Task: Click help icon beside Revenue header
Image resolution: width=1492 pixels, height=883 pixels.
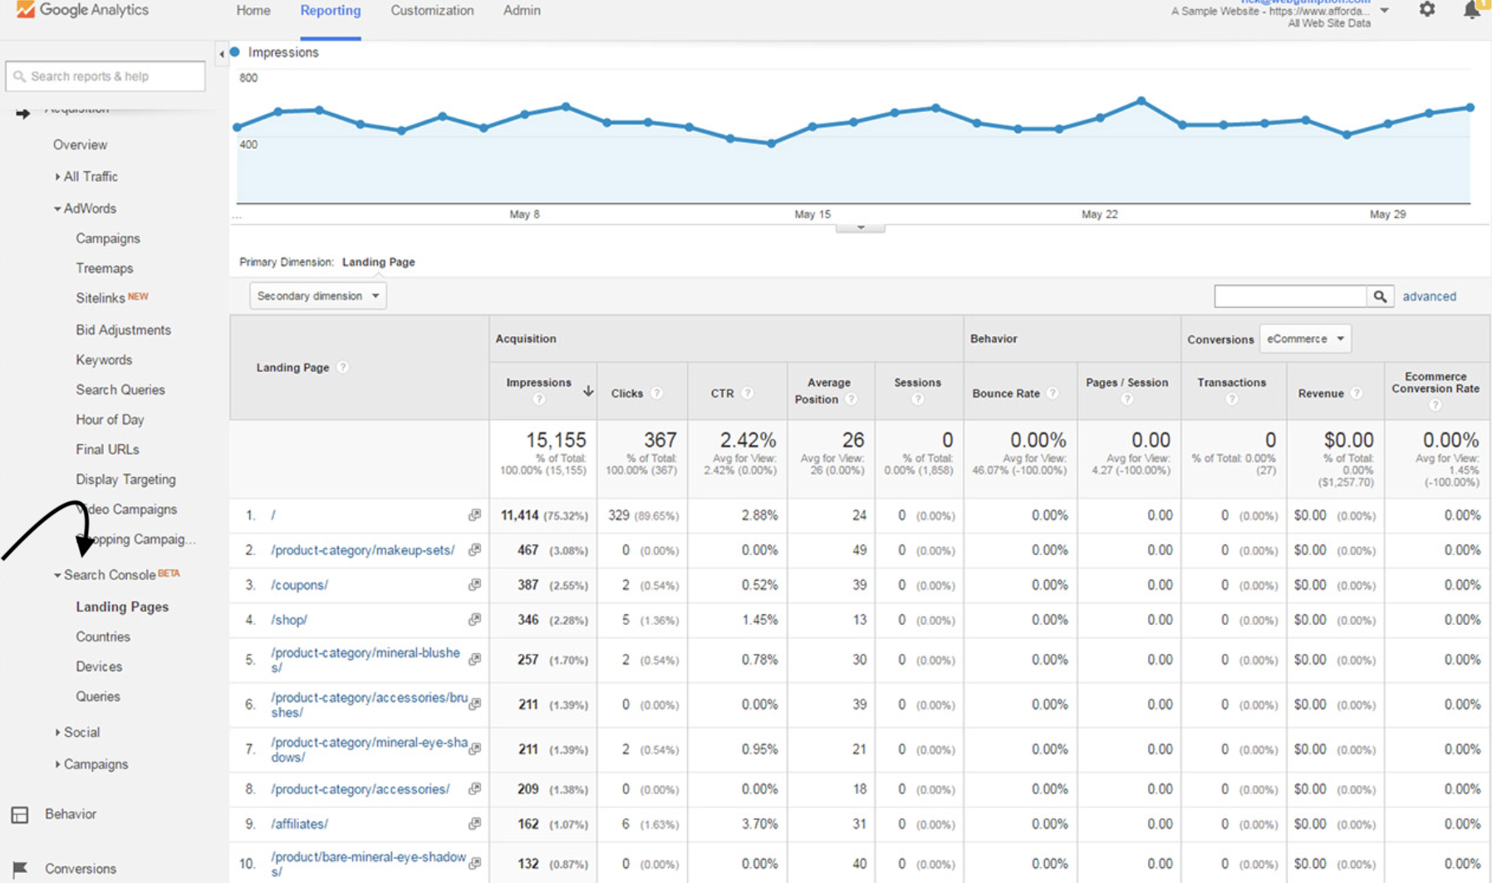Action: tap(1356, 393)
